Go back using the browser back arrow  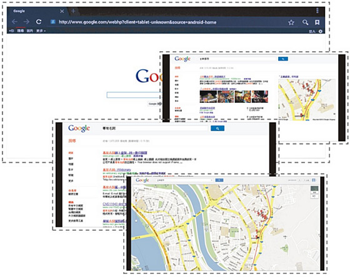(15, 22)
